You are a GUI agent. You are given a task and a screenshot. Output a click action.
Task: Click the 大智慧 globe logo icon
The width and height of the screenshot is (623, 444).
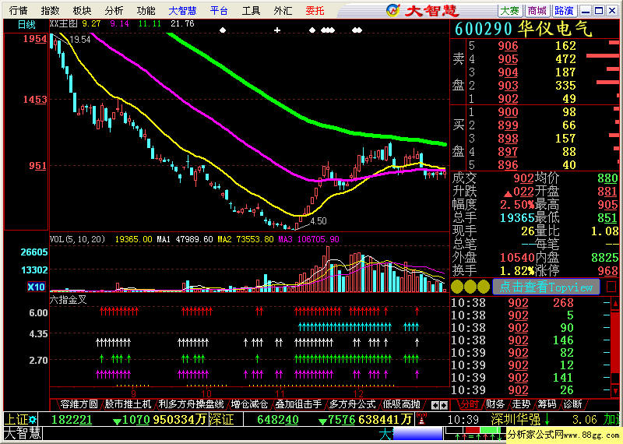[x=393, y=10]
